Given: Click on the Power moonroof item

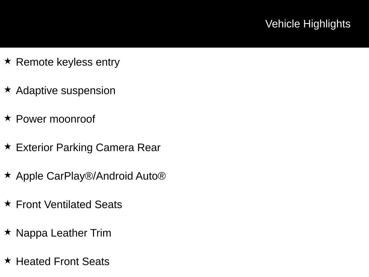Looking at the screenshot, I should (55, 119).
